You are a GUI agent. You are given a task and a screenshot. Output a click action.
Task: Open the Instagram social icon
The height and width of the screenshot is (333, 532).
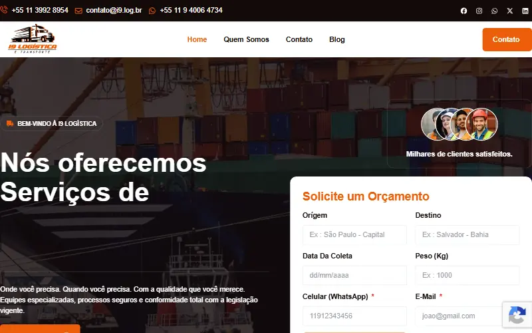point(479,11)
